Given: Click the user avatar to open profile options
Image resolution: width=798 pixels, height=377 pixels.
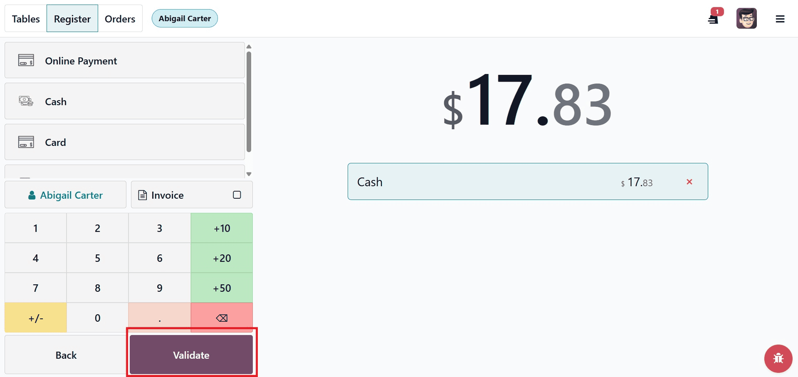Looking at the screenshot, I should click(746, 18).
